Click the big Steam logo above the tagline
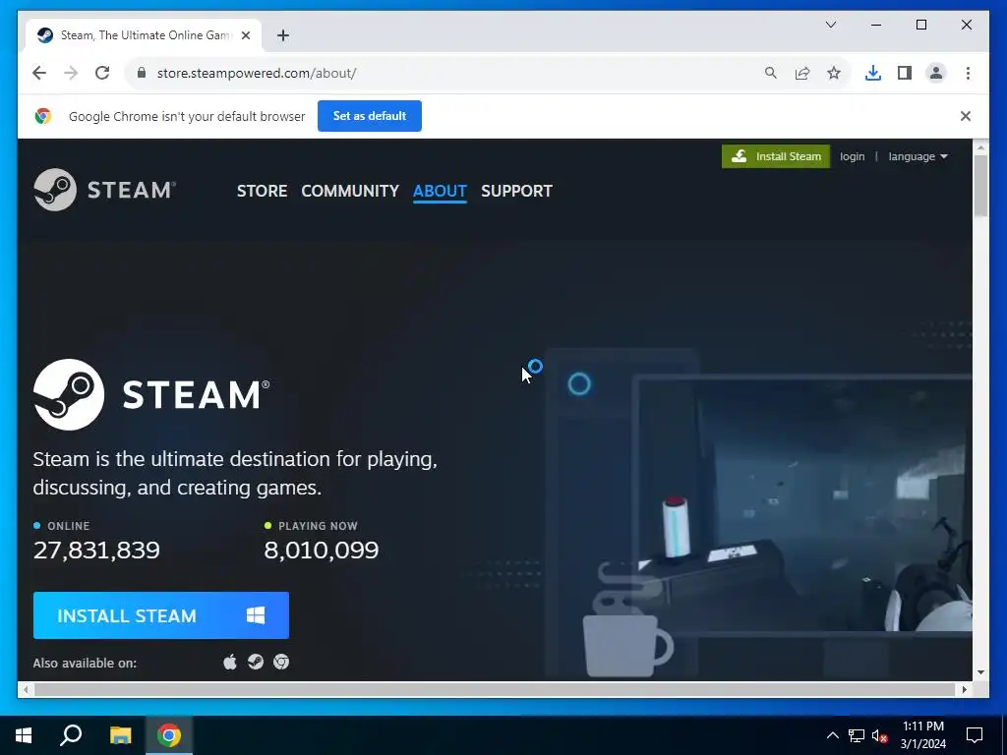 (151, 394)
